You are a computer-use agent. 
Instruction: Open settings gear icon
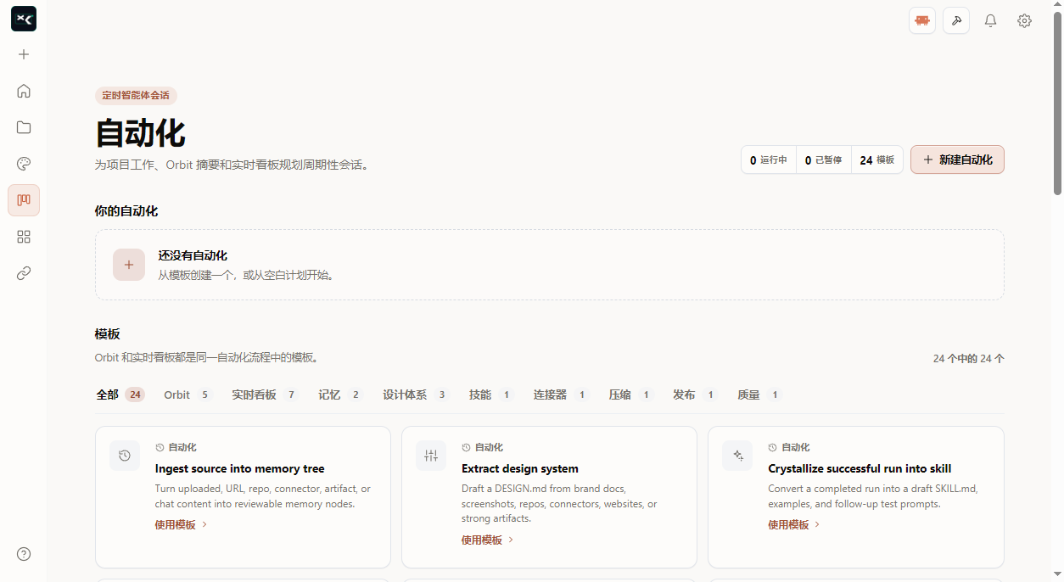pos(1024,20)
